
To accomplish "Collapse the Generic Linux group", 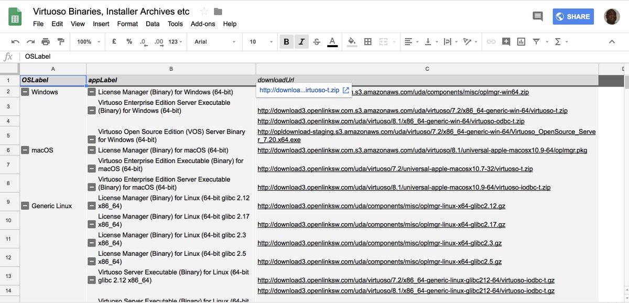I will point(25,205).
